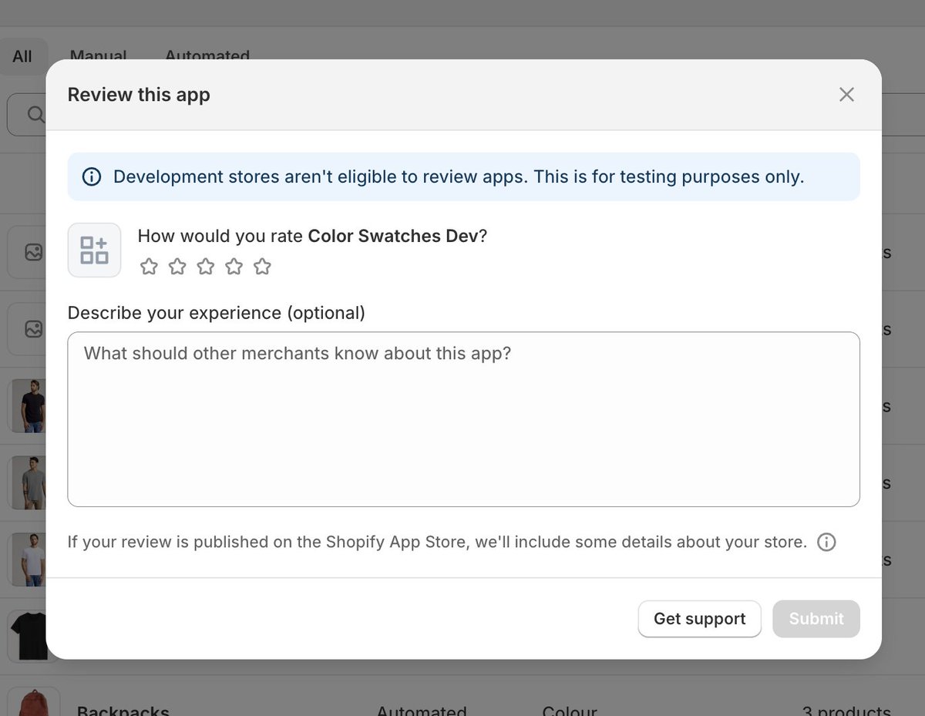Select the All tab behind the dialog
The width and height of the screenshot is (925, 716).
click(22, 56)
